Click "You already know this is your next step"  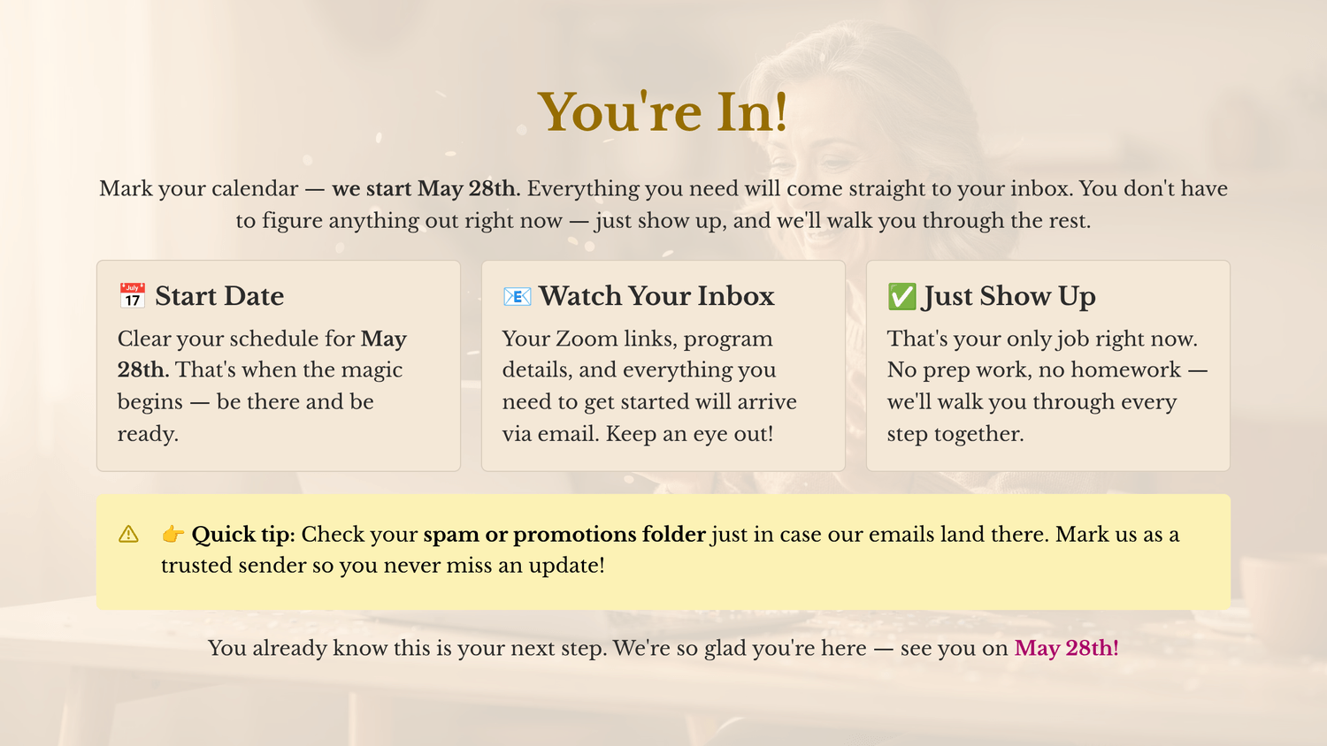tap(407, 648)
